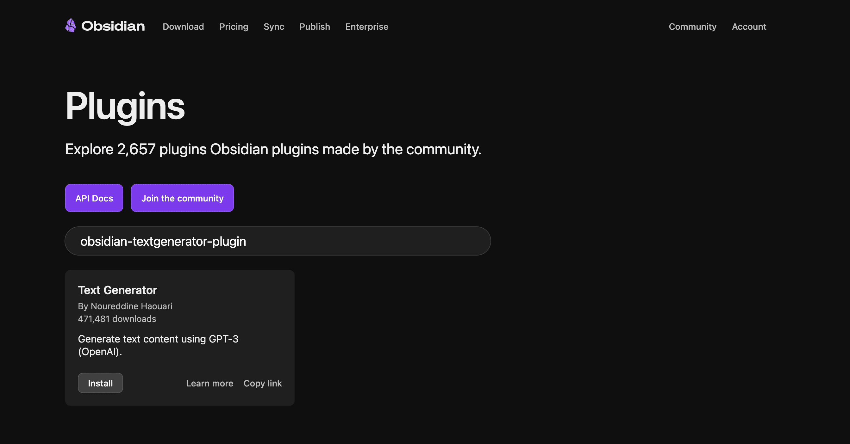Navigate to the Publish page
The width and height of the screenshot is (850, 444).
(315, 27)
